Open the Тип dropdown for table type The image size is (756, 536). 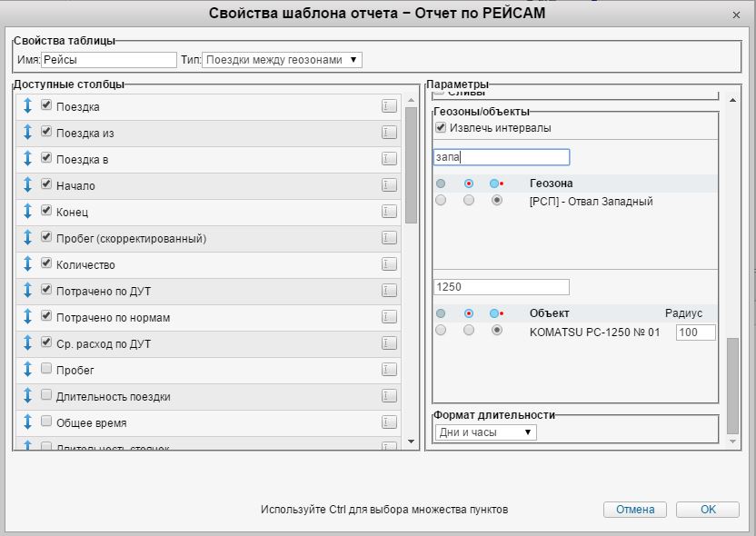point(282,60)
